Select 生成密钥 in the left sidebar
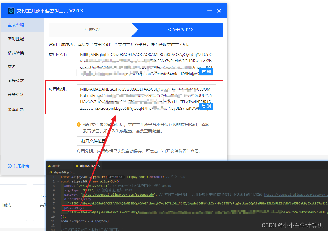The width and height of the screenshot is (328, 231). [x=22, y=25]
